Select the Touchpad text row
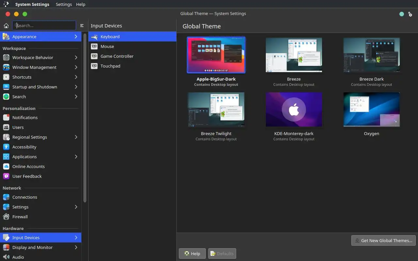The width and height of the screenshot is (418, 261). (132, 66)
